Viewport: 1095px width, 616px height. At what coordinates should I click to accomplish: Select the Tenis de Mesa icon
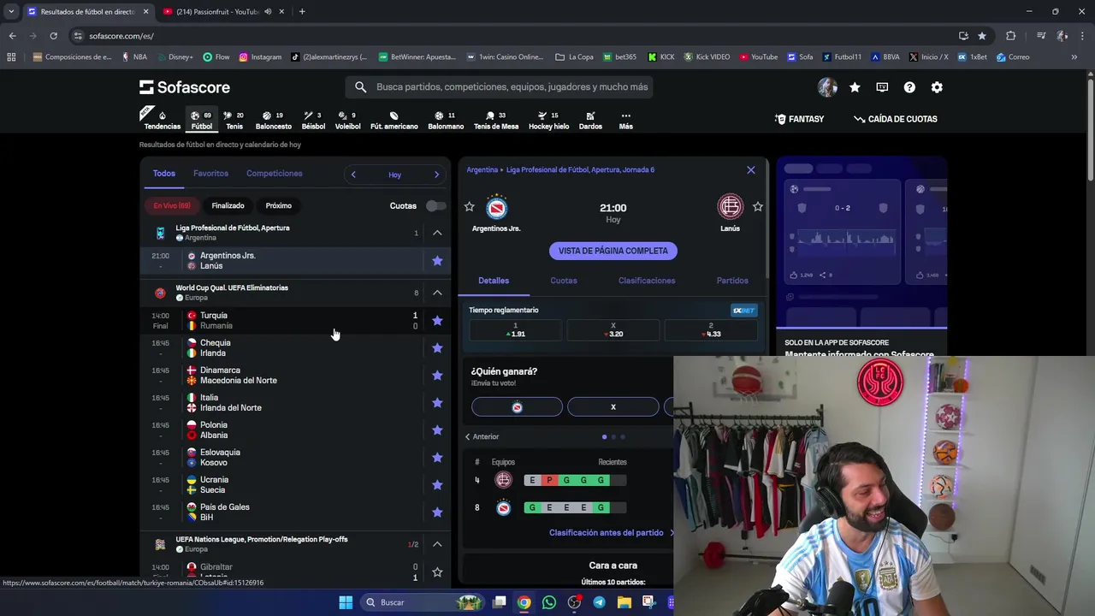click(496, 120)
